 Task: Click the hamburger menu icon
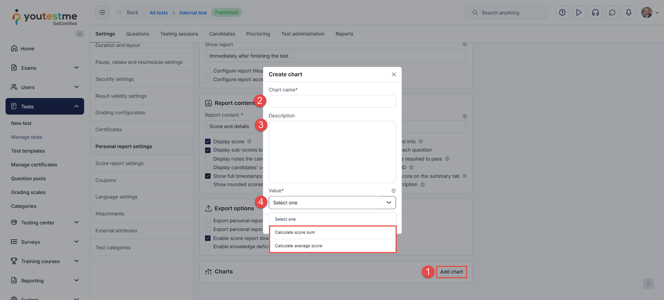(x=102, y=12)
